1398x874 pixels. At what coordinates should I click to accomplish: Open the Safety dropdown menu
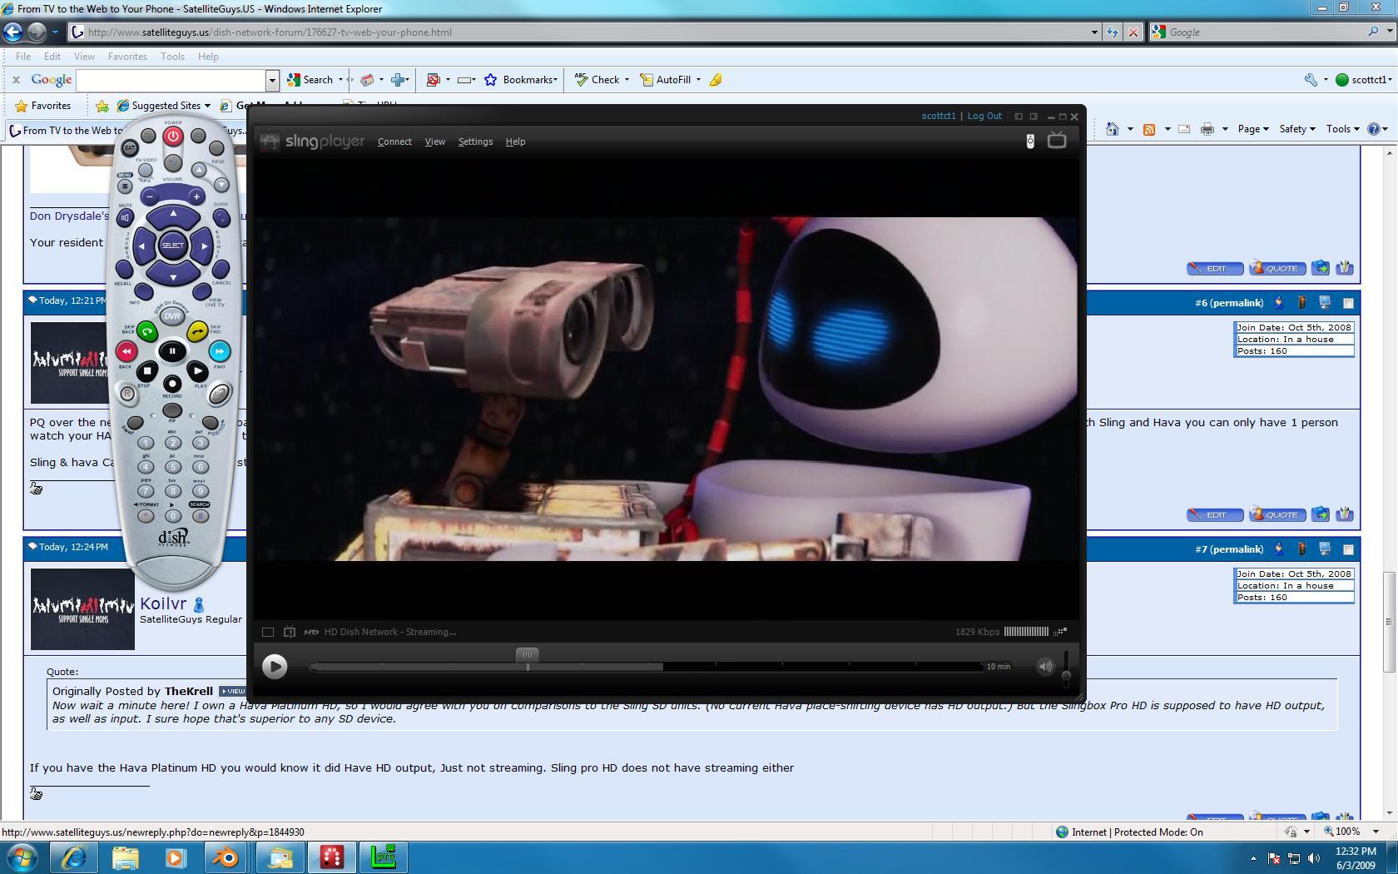click(x=1297, y=129)
